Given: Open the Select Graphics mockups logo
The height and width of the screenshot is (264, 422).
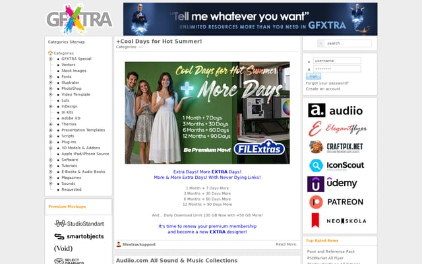Looking at the screenshot, I should (x=69, y=261).
